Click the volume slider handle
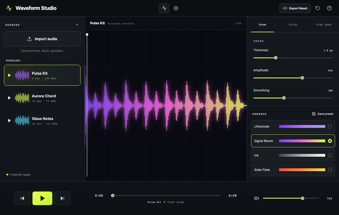339x215 pixels. coord(303,198)
